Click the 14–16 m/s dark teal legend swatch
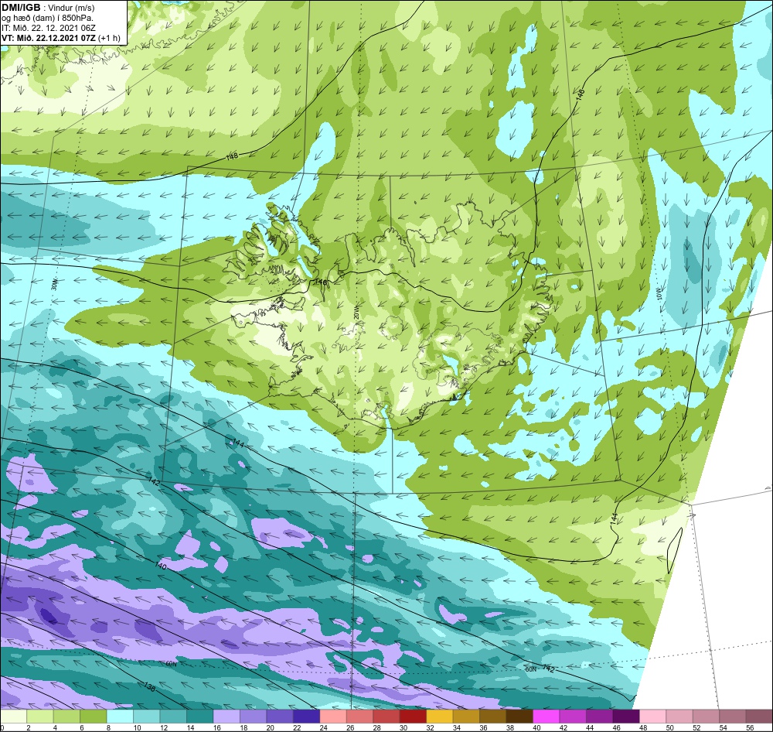Viewport: 773px width, 732px height. point(199,717)
